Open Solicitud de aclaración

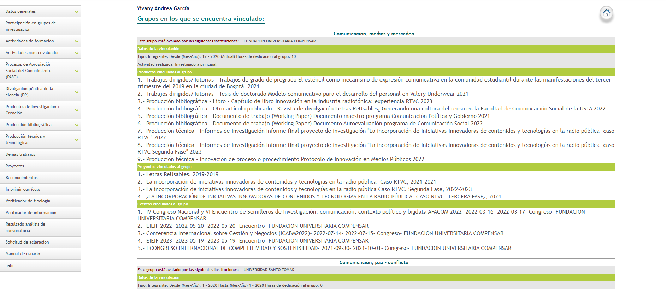[27, 242]
